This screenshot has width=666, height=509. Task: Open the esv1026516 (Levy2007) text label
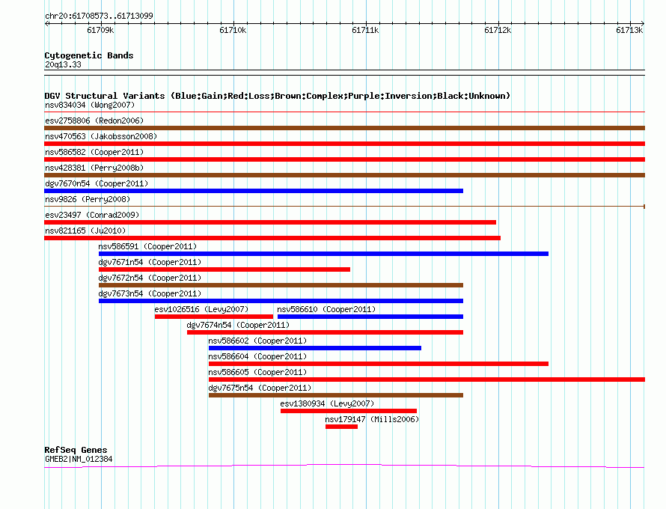pos(202,309)
